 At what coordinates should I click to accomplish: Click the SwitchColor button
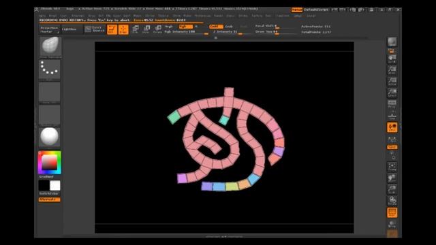(x=48, y=193)
